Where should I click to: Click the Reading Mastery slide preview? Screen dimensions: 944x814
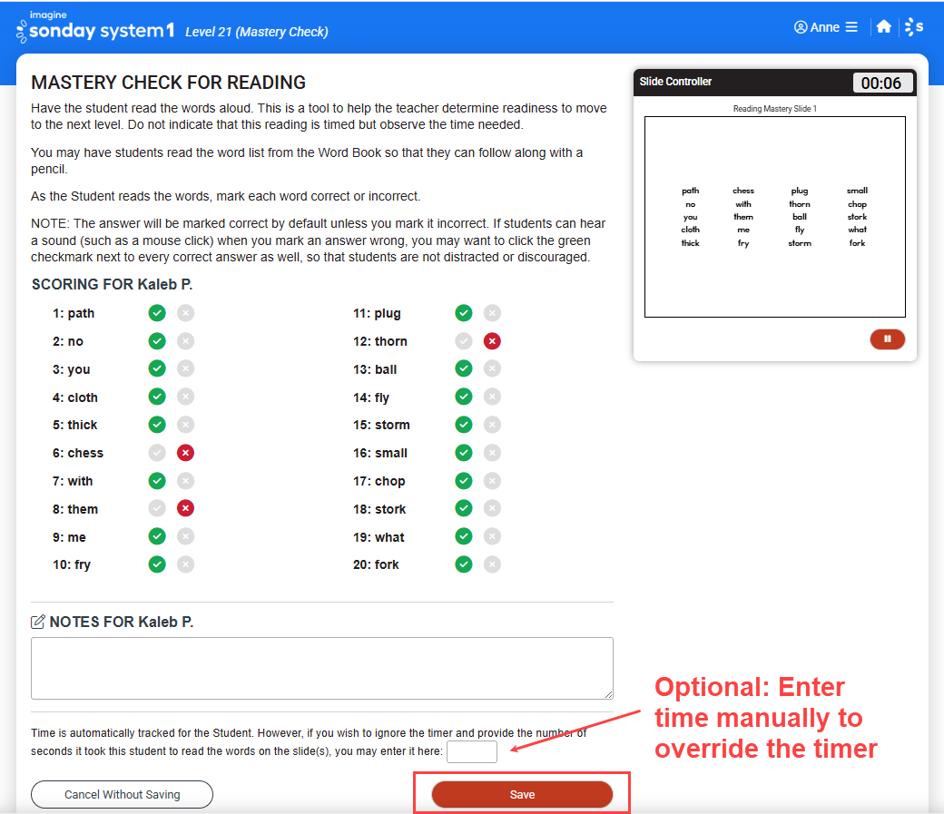(x=774, y=217)
